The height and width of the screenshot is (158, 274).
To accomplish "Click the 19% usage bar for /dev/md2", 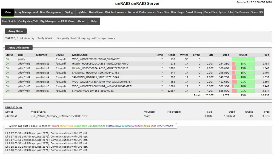I will tap(243, 68).
